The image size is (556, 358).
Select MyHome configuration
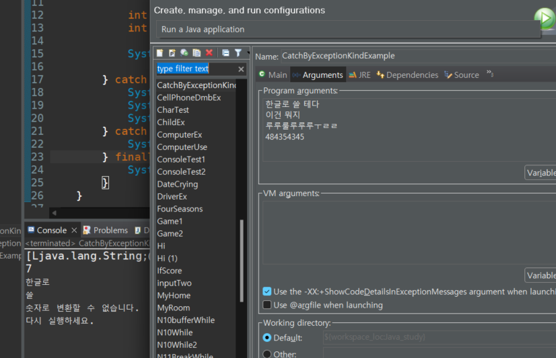coord(174,296)
